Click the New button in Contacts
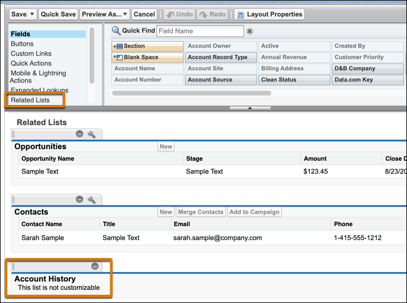 166,212
